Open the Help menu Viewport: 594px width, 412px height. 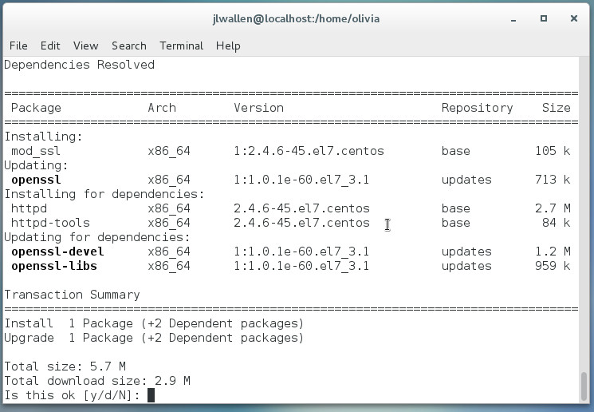pyautogui.click(x=228, y=46)
